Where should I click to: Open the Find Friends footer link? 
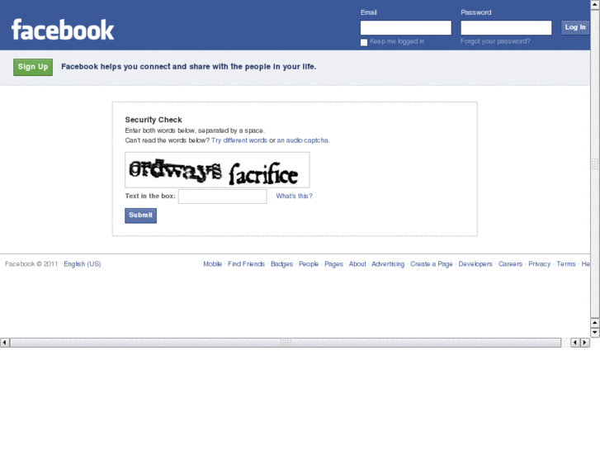click(246, 264)
